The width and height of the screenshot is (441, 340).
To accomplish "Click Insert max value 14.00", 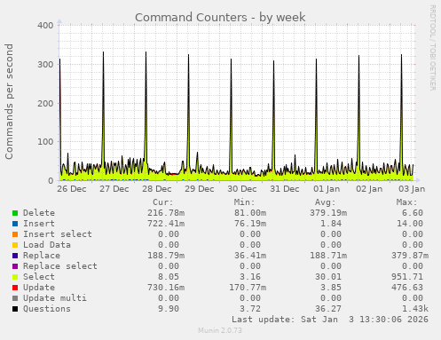I will [410, 224].
